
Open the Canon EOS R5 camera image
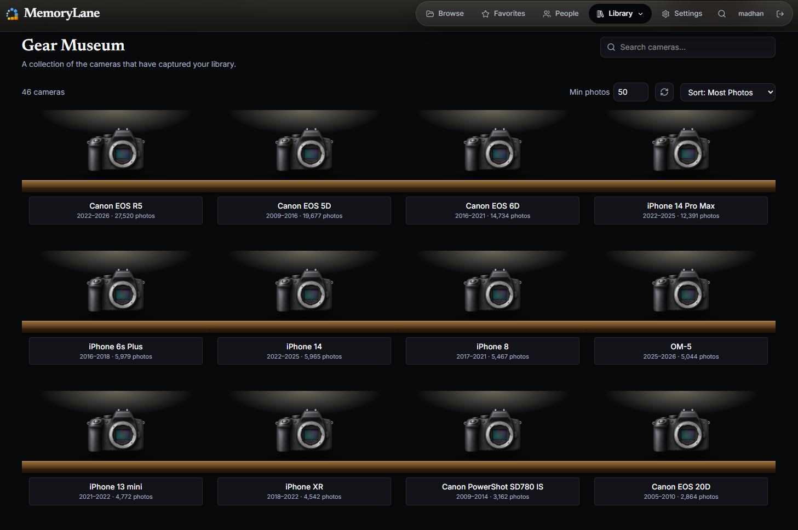click(116, 149)
